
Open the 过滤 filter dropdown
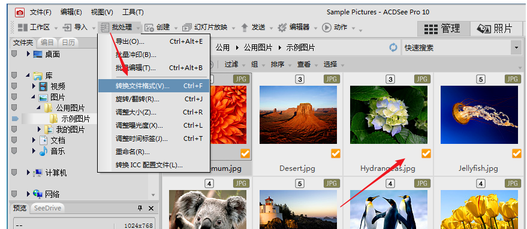pyautogui.click(x=234, y=64)
